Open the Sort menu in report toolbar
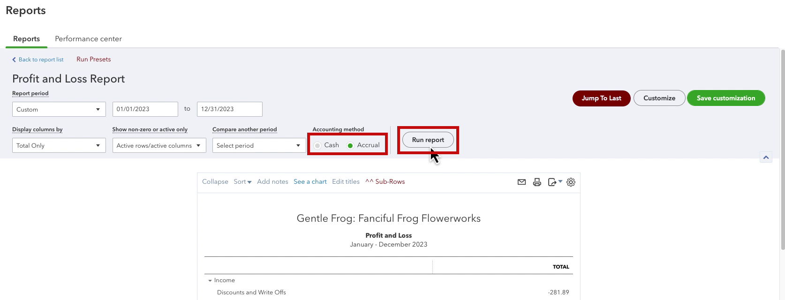The height and width of the screenshot is (300, 785). pyautogui.click(x=242, y=181)
